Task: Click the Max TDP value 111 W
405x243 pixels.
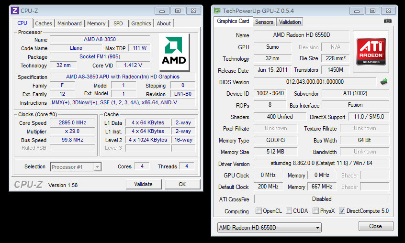Action: [x=139, y=48]
